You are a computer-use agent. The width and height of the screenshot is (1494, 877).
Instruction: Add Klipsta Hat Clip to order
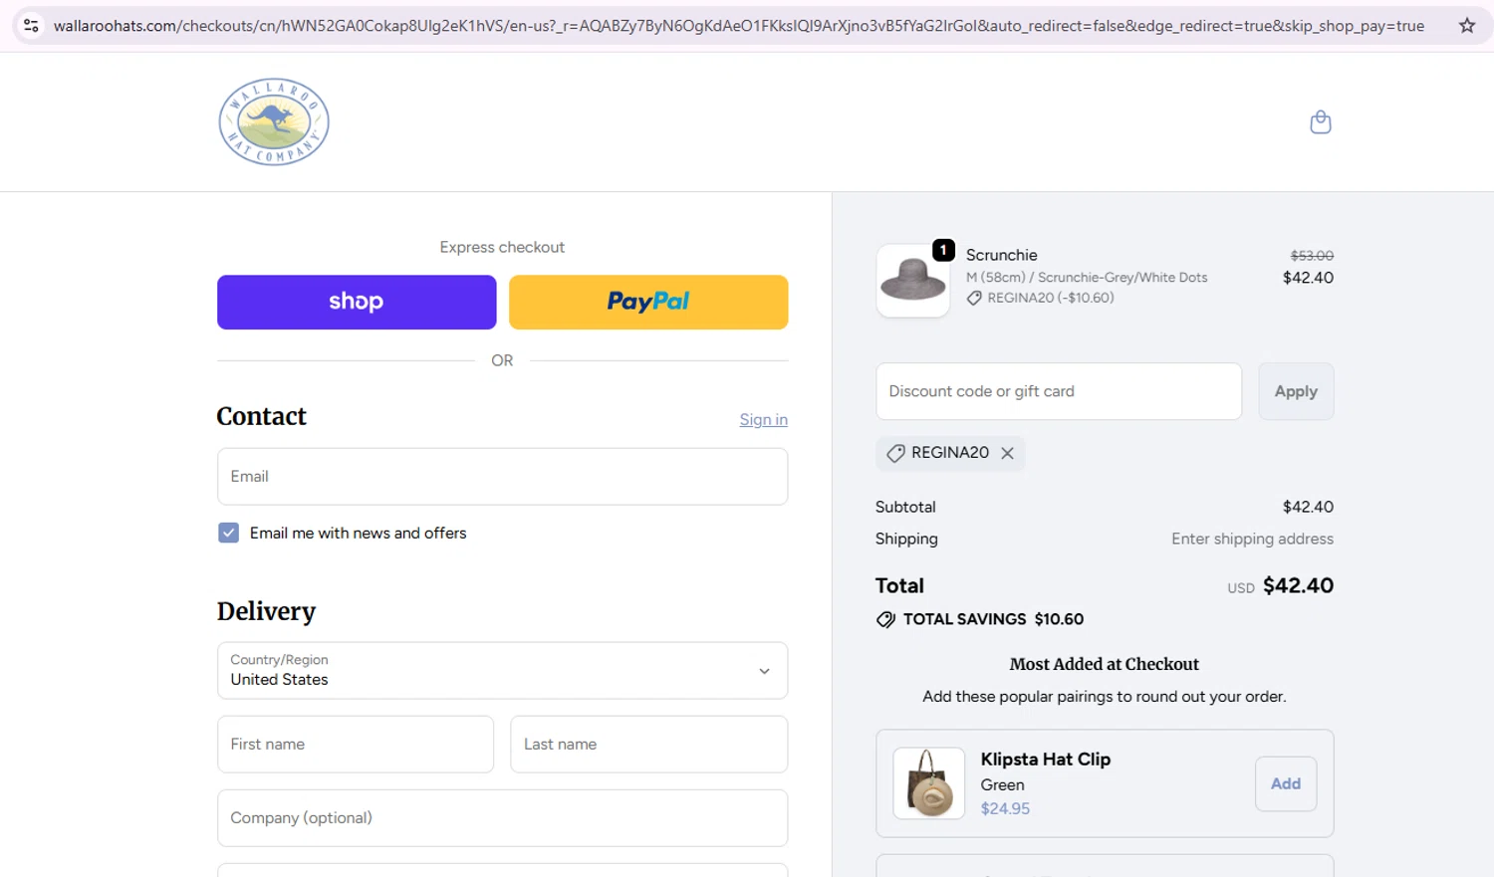coord(1286,783)
